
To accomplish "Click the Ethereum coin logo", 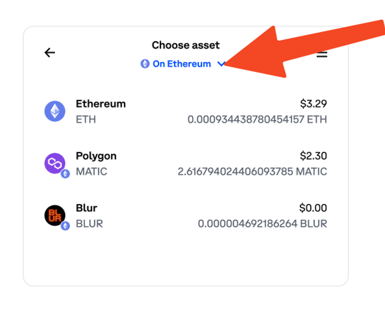I will pos(55,111).
